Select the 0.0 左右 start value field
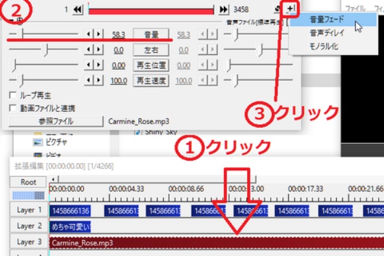The image size is (384, 256). click(x=118, y=50)
